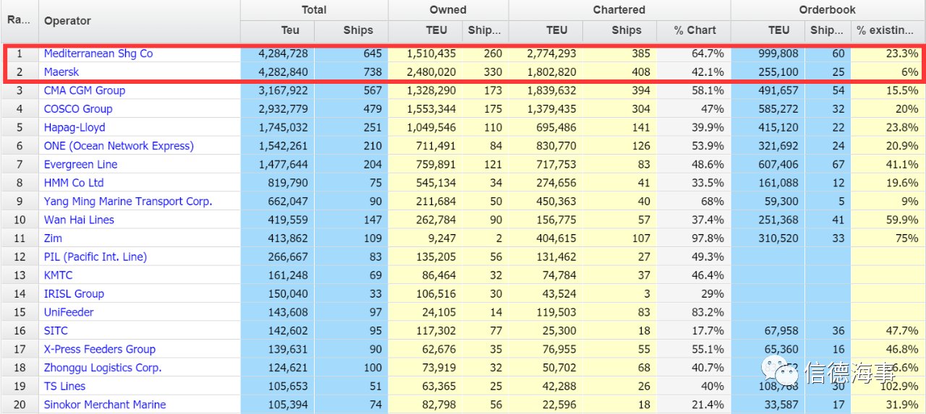The width and height of the screenshot is (926, 414).
Task: Sort by Total Teu column header
Action: tap(277, 30)
